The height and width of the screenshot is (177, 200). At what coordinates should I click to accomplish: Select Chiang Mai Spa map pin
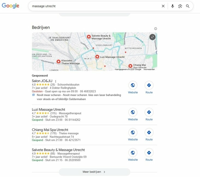click(x=130, y=66)
